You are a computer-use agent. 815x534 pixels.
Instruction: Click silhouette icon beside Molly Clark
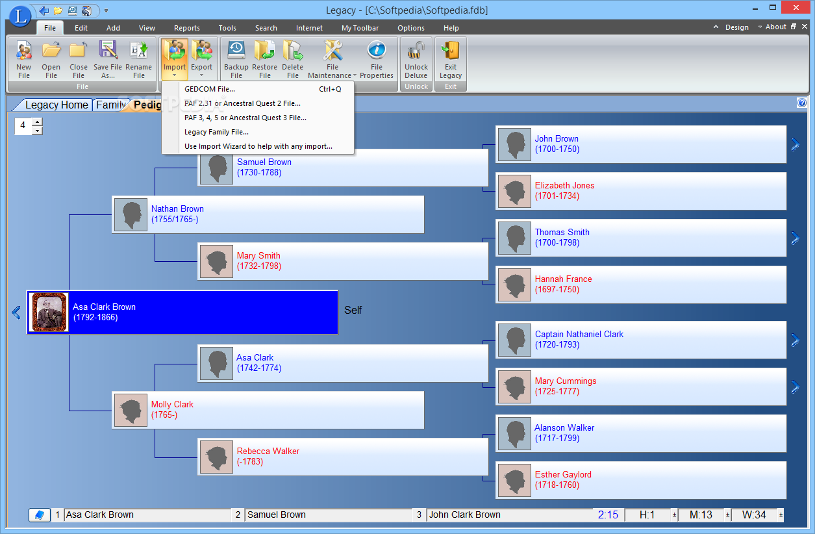(131, 410)
